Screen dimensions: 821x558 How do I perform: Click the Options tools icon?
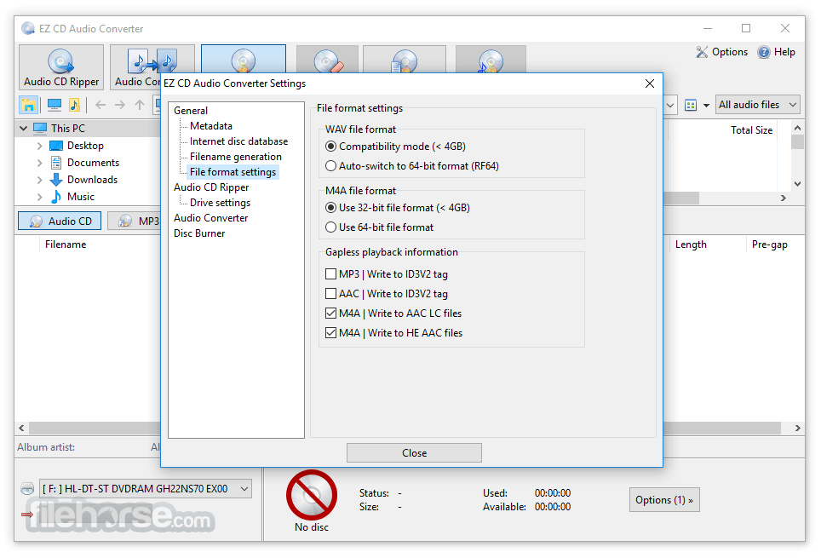(702, 52)
